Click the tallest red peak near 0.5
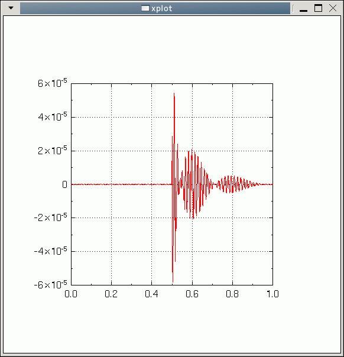 174,95
